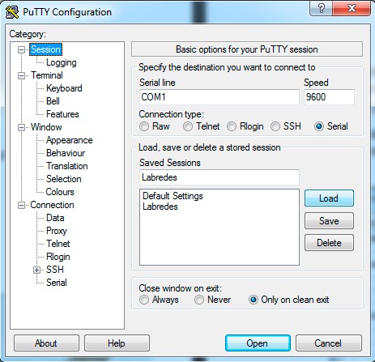Open the Window category
The height and width of the screenshot is (362, 375).
(x=46, y=127)
